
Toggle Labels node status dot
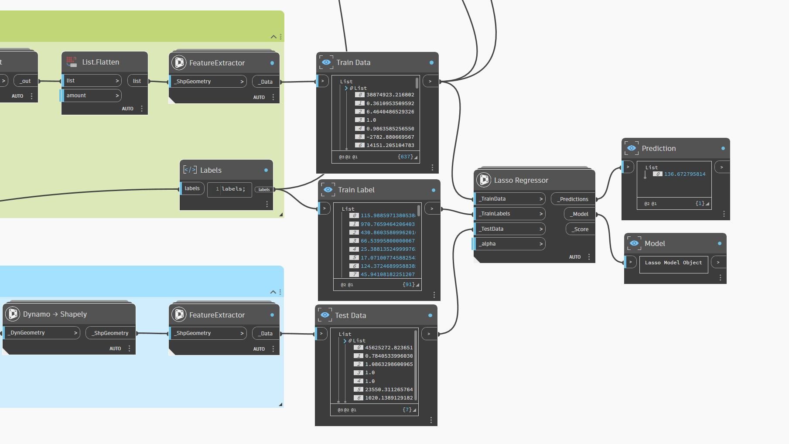pyautogui.click(x=266, y=170)
